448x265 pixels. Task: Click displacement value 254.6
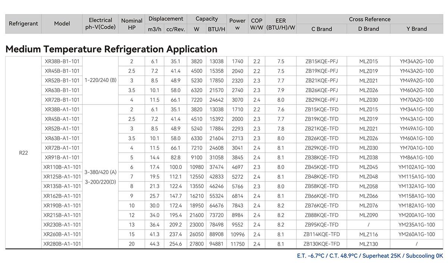tap(175, 244)
